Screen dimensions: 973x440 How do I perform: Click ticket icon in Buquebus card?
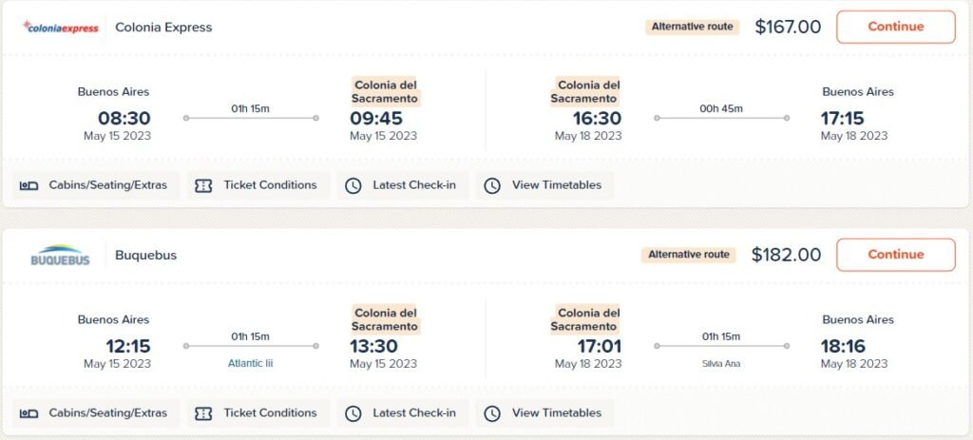(x=203, y=413)
